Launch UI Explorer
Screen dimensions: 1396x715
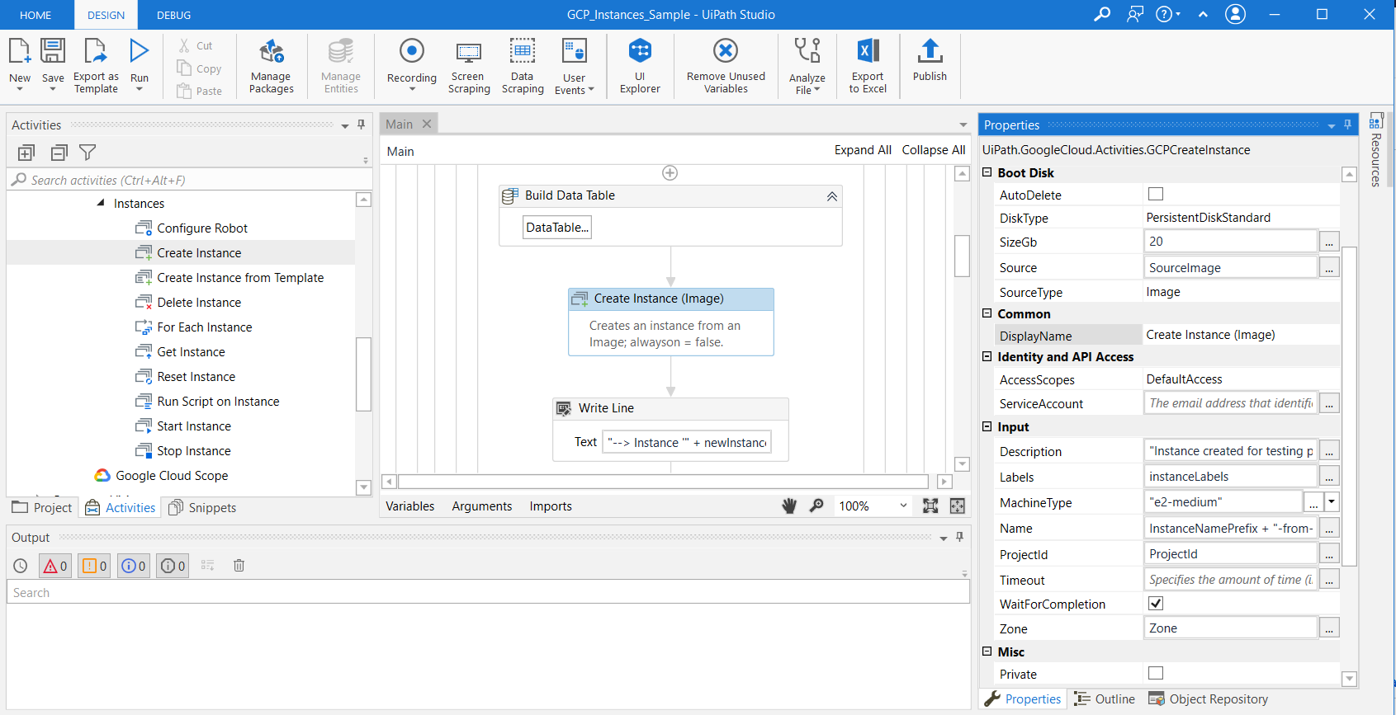[640, 66]
